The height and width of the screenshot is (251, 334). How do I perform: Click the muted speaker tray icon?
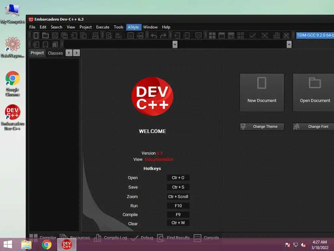point(303,245)
